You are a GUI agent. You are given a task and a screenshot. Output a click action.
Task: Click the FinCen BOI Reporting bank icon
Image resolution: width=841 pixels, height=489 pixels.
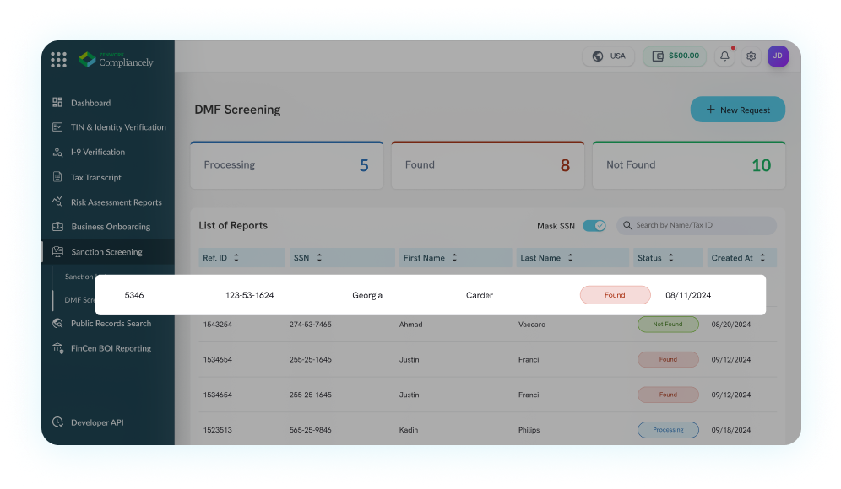57,348
